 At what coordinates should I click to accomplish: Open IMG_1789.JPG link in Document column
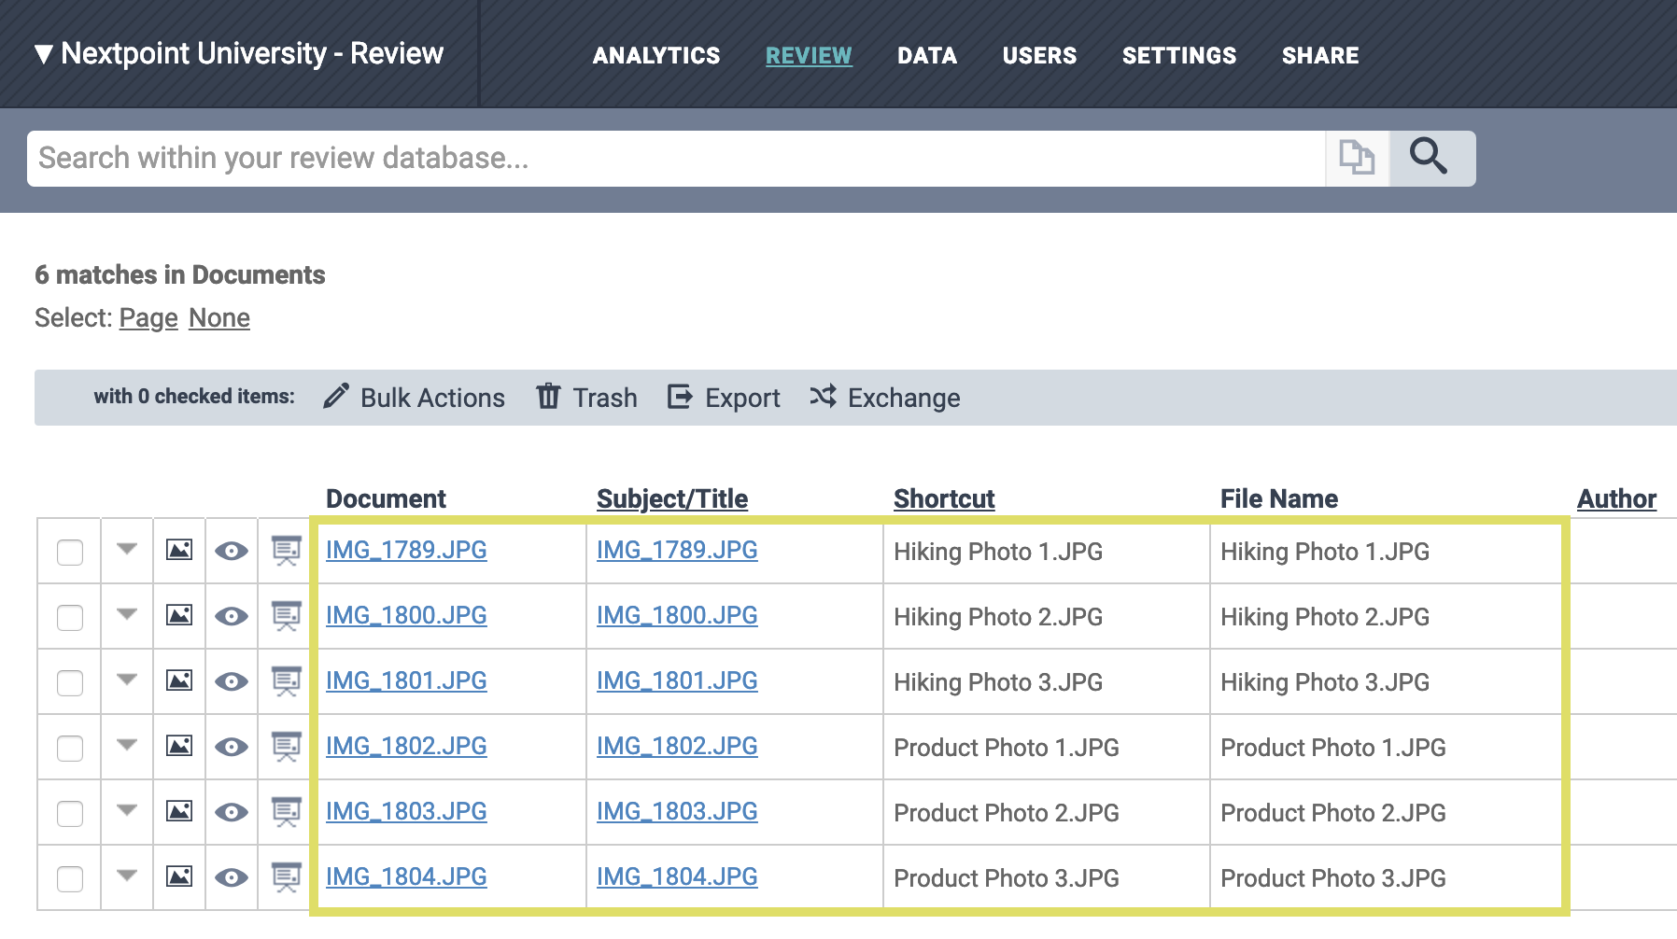[x=406, y=551]
